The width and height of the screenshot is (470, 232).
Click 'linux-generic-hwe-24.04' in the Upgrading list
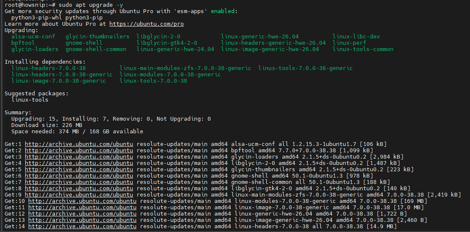coord(175,49)
